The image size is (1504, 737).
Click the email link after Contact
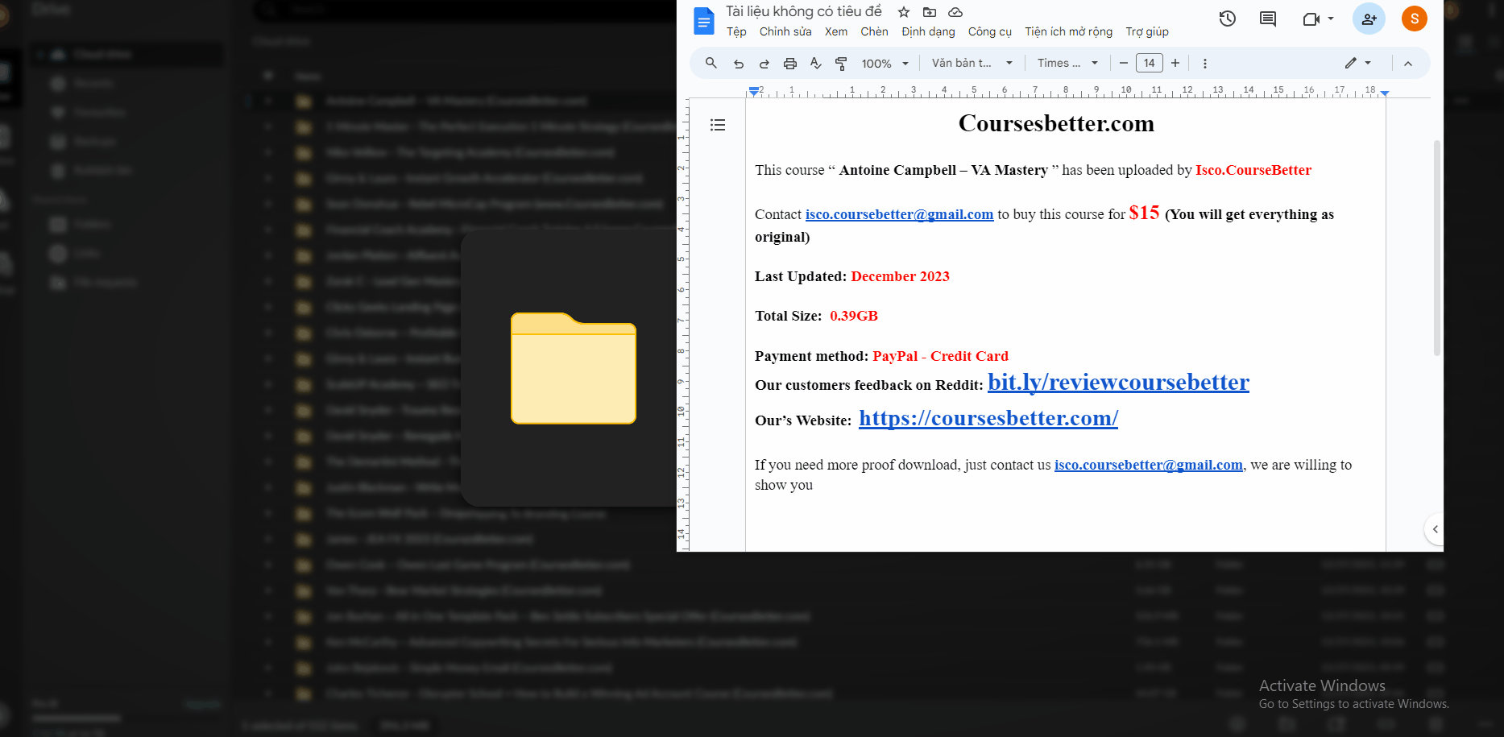point(899,214)
